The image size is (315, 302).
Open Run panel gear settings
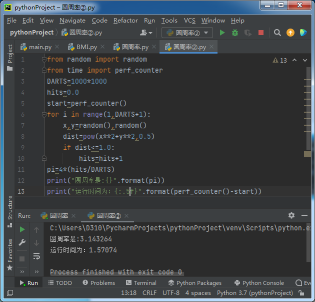click(x=291, y=215)
